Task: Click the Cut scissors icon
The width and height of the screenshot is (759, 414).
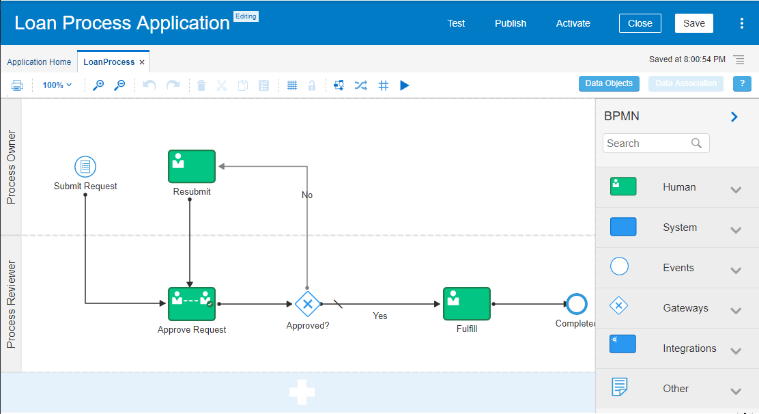Action: (222, 85)
